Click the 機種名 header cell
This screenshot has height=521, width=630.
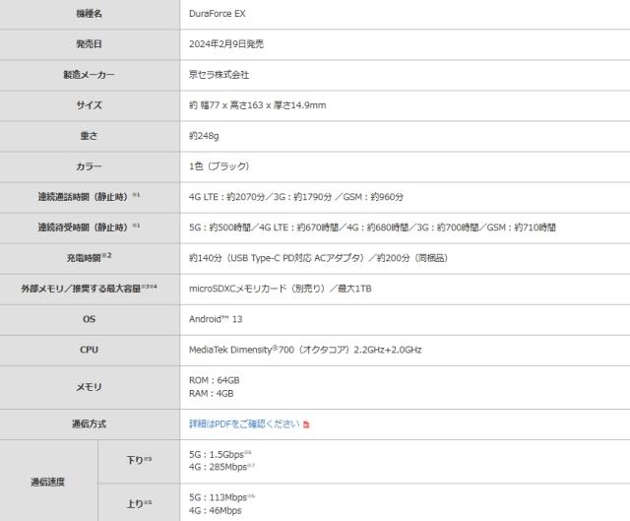[x=90, y=14]
